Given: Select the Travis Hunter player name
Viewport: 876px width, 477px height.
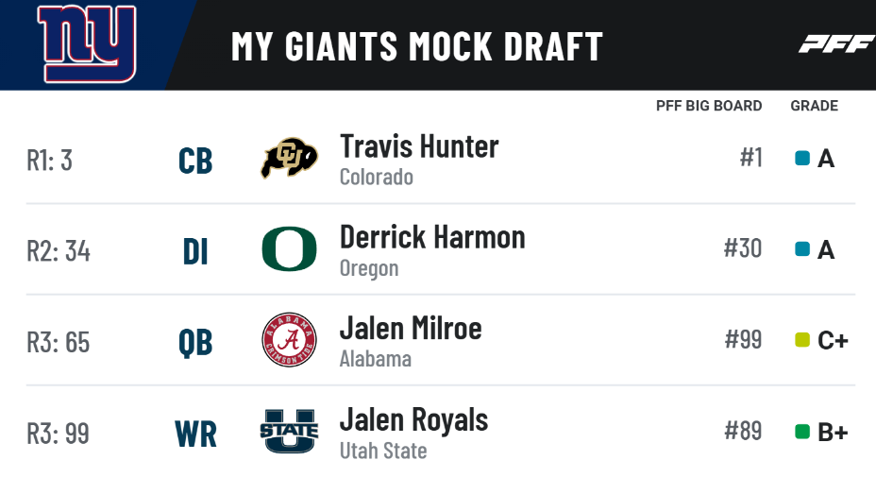Looking at the screenshot, I should tap(419, 146).
